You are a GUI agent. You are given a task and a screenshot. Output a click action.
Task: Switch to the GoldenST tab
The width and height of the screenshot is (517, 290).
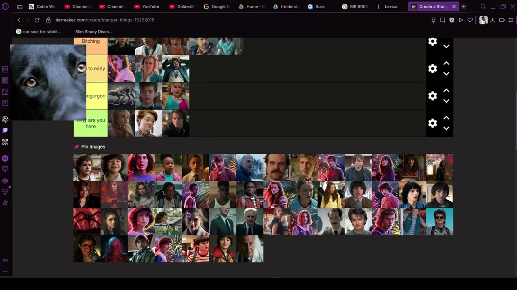(x=182, y=6)
